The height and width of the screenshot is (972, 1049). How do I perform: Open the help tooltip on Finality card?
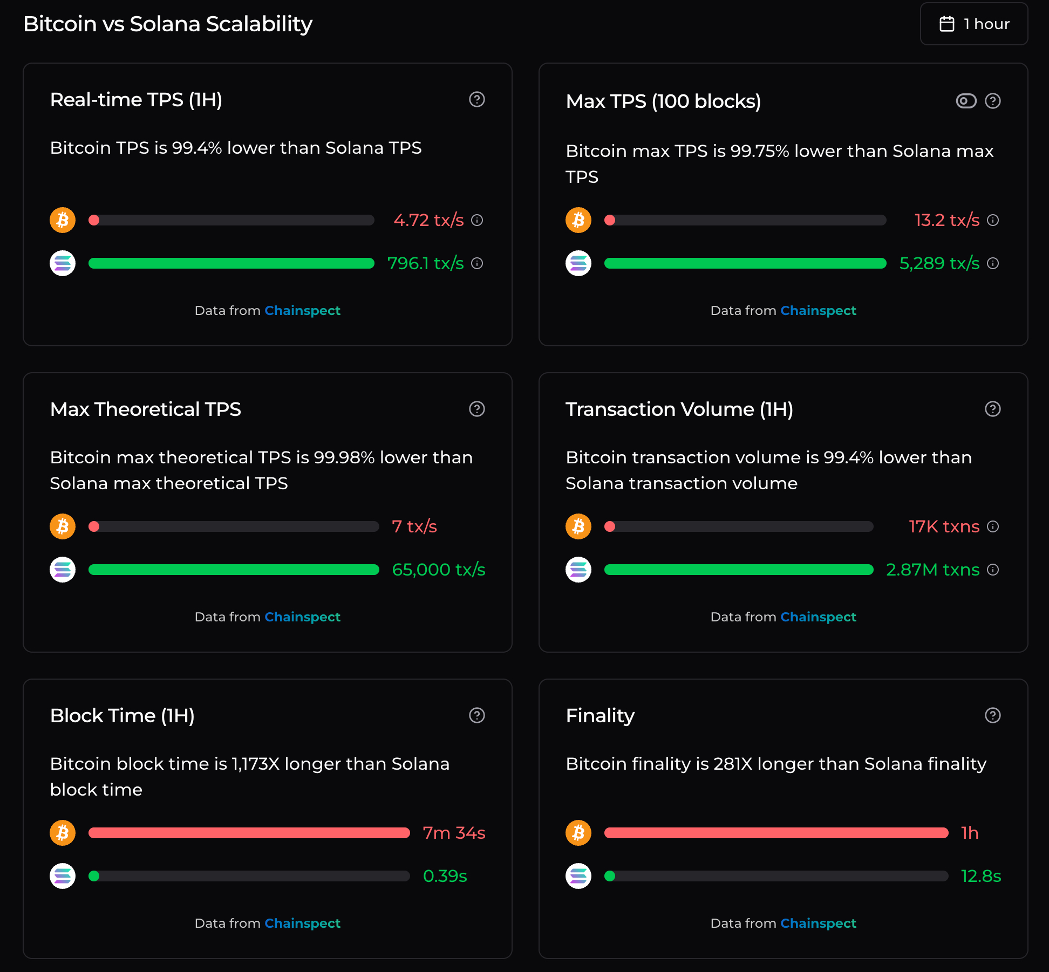pyautogui.click(x=993, y=716)
